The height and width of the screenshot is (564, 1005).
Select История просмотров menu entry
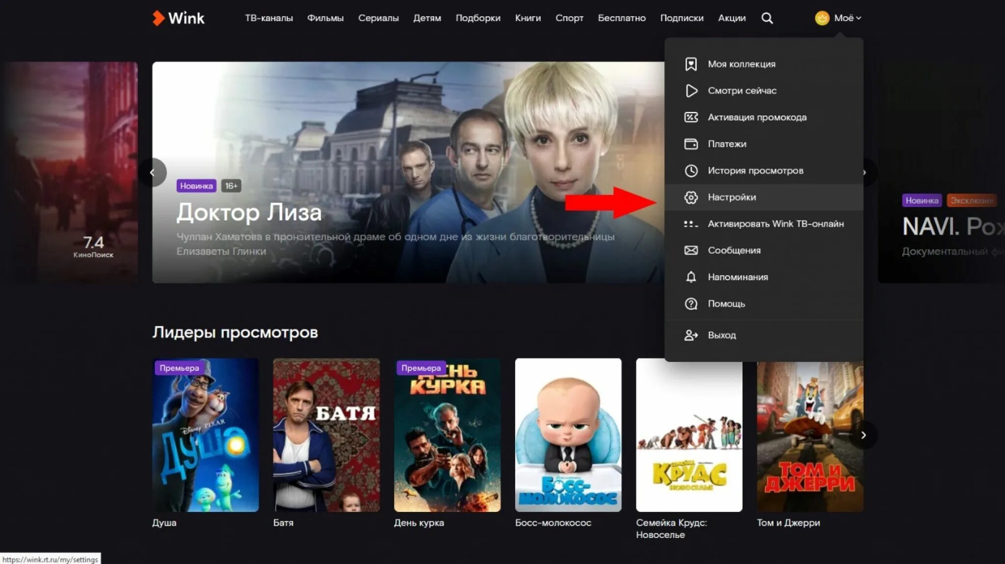coord(764,171)
